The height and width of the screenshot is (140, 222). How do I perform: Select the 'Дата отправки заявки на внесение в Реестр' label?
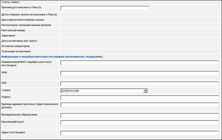[x=29, y=15]
